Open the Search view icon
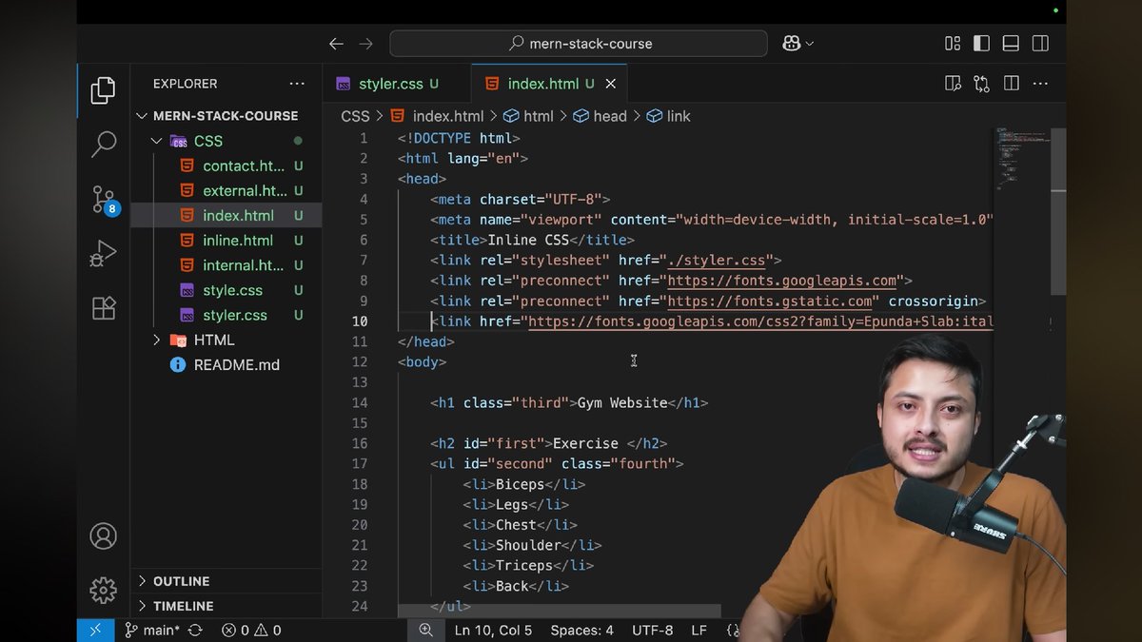Image resolution: width=1142 pixels, height=642 pixels. [103, 144]
